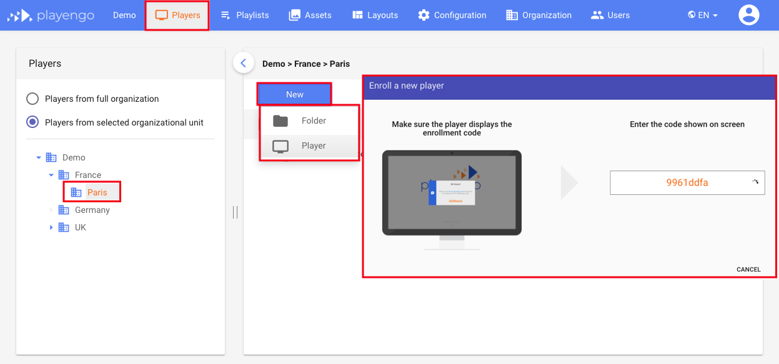Click the Germany building icon
Viewport: 779px width, 364px height.
click(64, 210)
